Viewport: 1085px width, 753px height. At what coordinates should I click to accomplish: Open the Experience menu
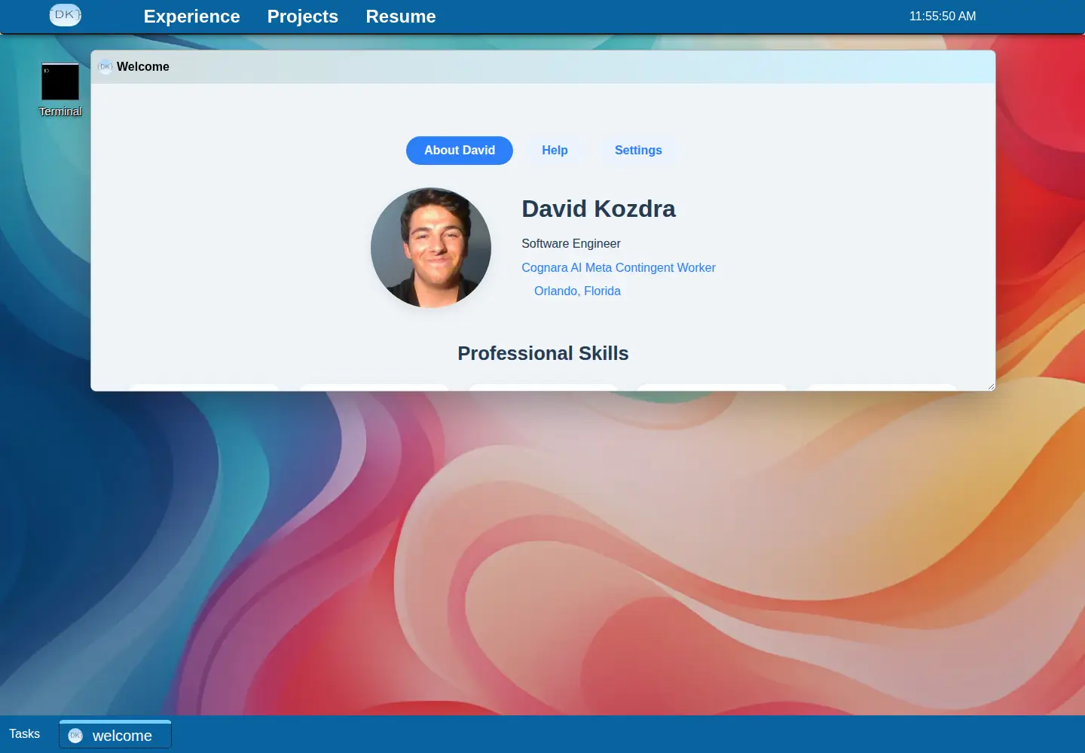tap(191, 17)
